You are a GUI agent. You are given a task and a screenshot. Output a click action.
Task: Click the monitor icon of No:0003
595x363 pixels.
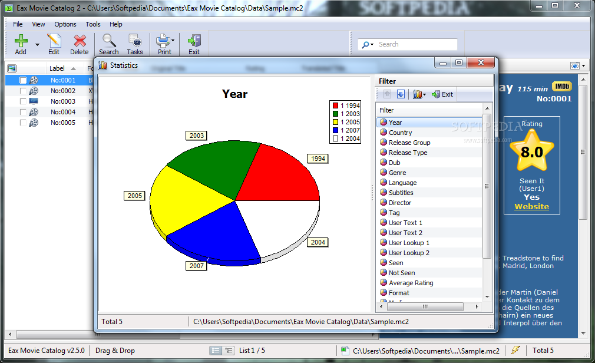pos(34,101)
